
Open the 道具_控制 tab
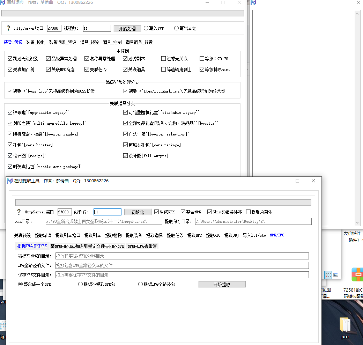click(x=112, y=42)
